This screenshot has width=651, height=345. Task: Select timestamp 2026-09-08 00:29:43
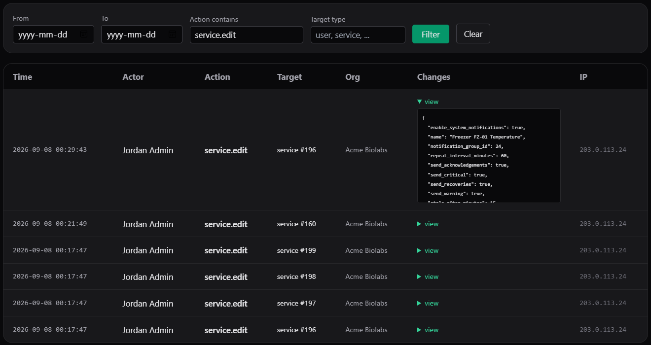point(50,149)
